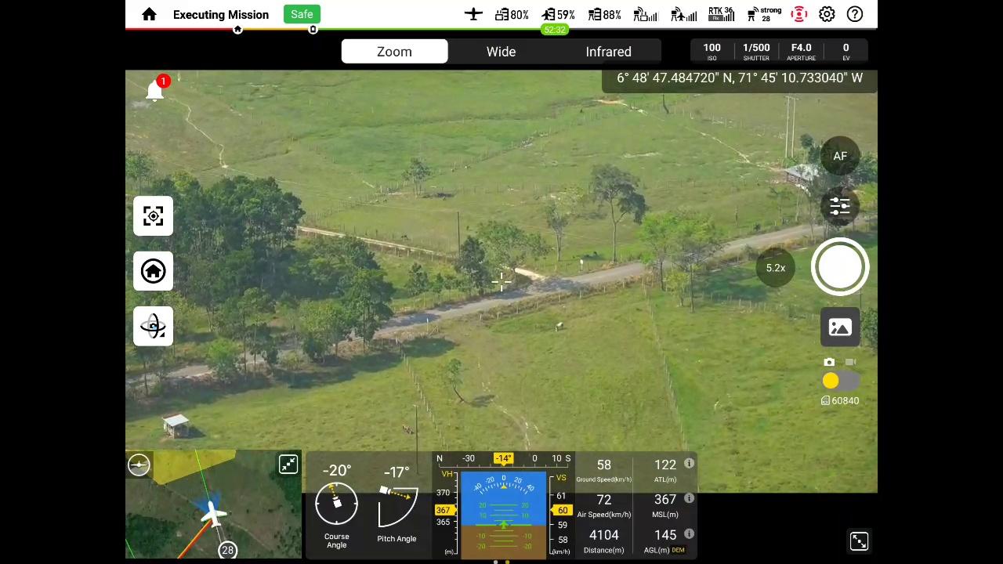Click the Pitch Angle gauge
Image resolution: width=1003 pixels, height=564 pixels.
tap(397, 506)
